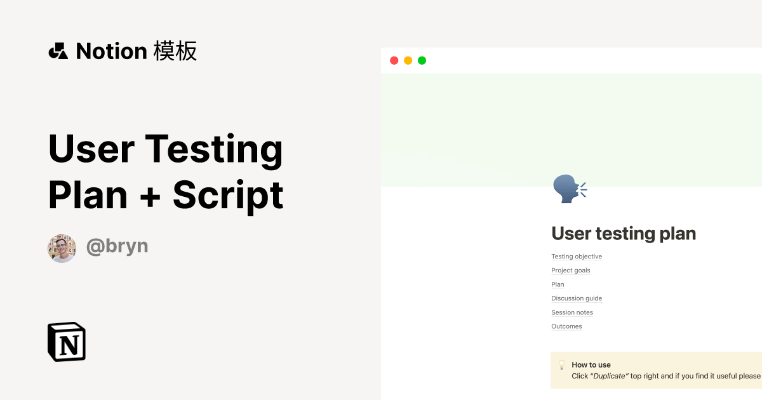Click the "User testing plan" page title

(x=624, y=233)
